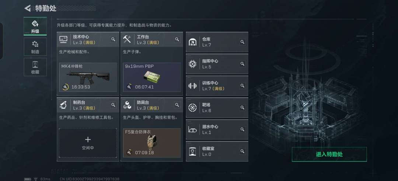Click the 进入特勤处 button
This screenshot has height=181, width=398.
pyautogui.click(x=329, y=154)
